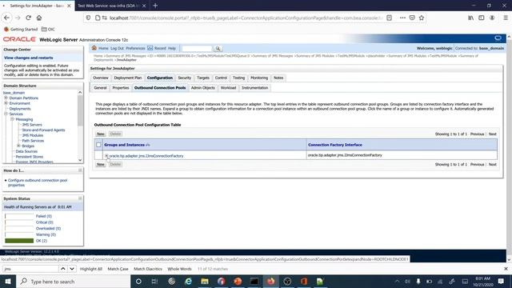
Task: Switch to the Targets tab
Action: (203, 78)
